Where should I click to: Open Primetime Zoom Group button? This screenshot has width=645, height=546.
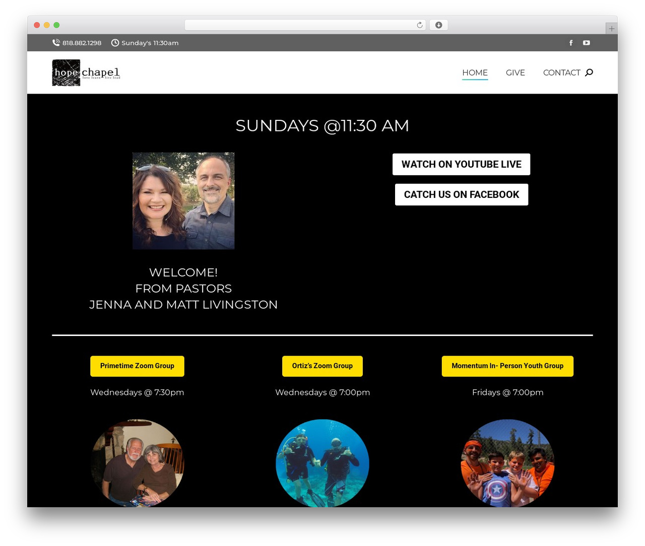pyautogui.click(x=137, y=366)
